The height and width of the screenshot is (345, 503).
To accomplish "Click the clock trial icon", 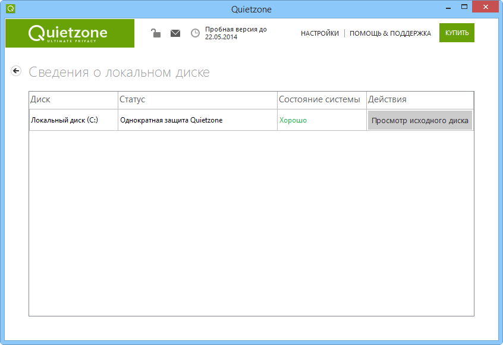I will tap(195, 33).
